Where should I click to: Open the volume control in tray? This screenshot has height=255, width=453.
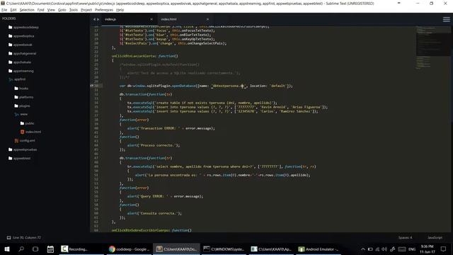tap(384, 249)
